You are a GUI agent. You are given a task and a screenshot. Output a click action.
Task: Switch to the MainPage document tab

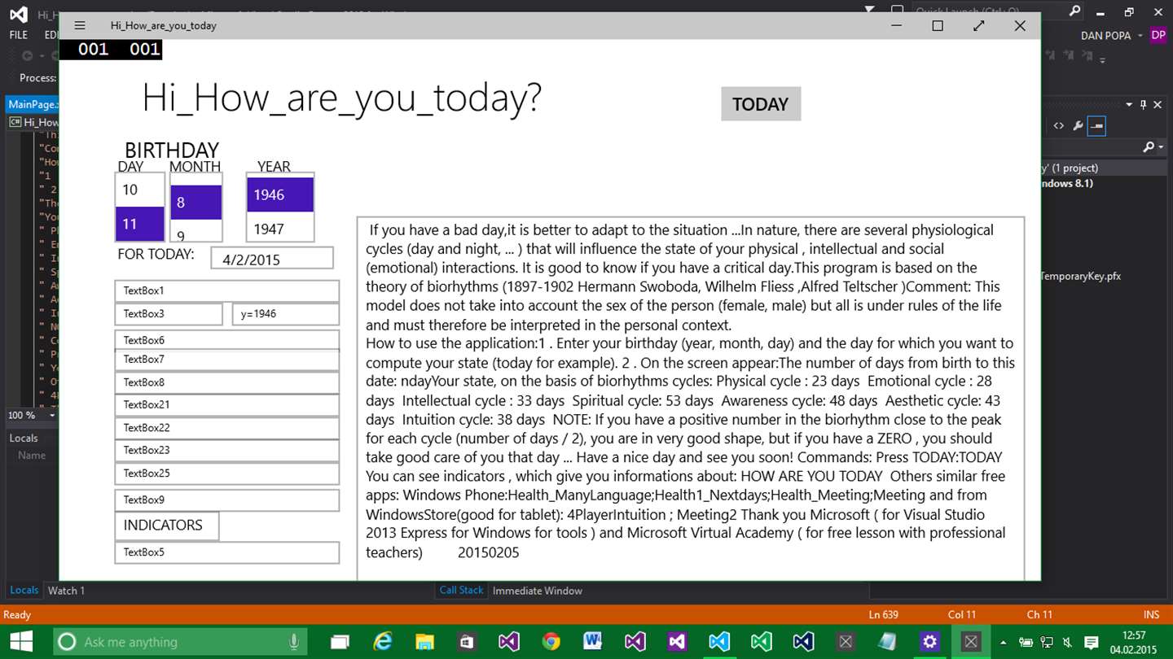[x=33, y=104]
